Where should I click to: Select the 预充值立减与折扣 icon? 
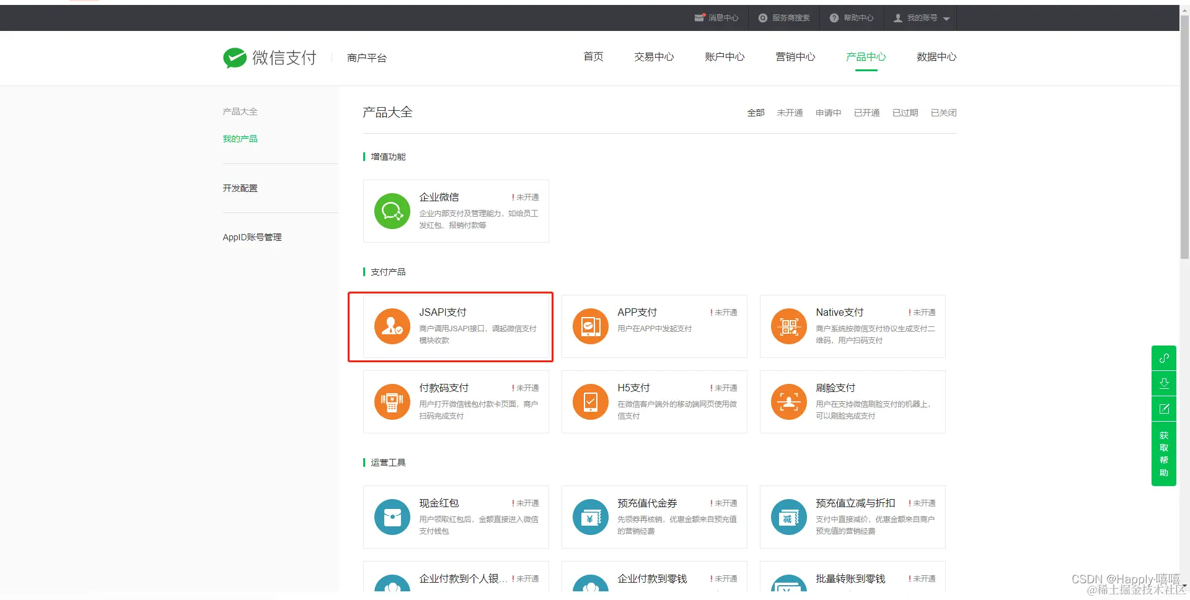click(x=789, y=517)
